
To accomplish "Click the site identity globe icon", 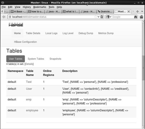I will coord(10,17).
